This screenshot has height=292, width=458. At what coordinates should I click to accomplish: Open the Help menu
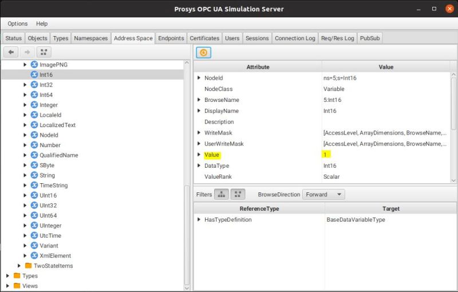(x=42, y=23)
